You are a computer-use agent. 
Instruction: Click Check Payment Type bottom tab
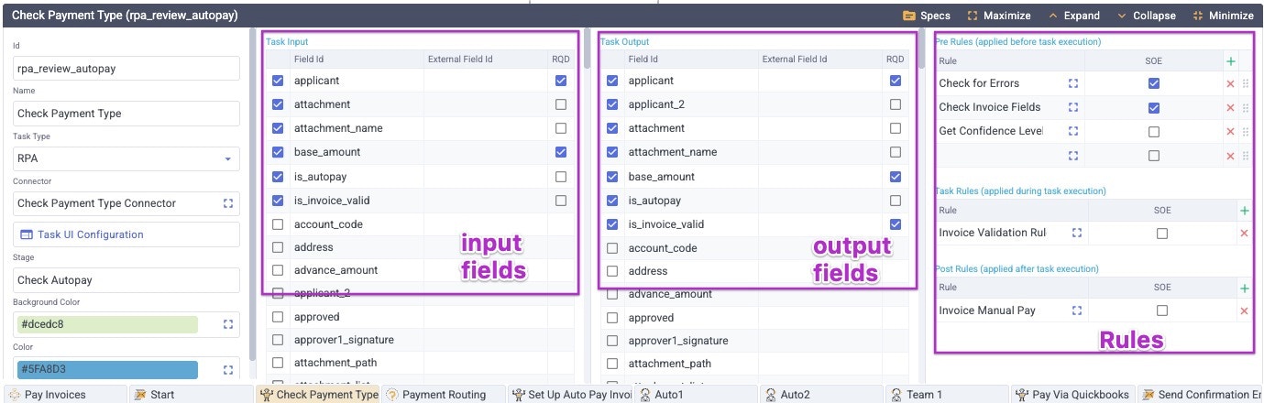coord(318,395)
